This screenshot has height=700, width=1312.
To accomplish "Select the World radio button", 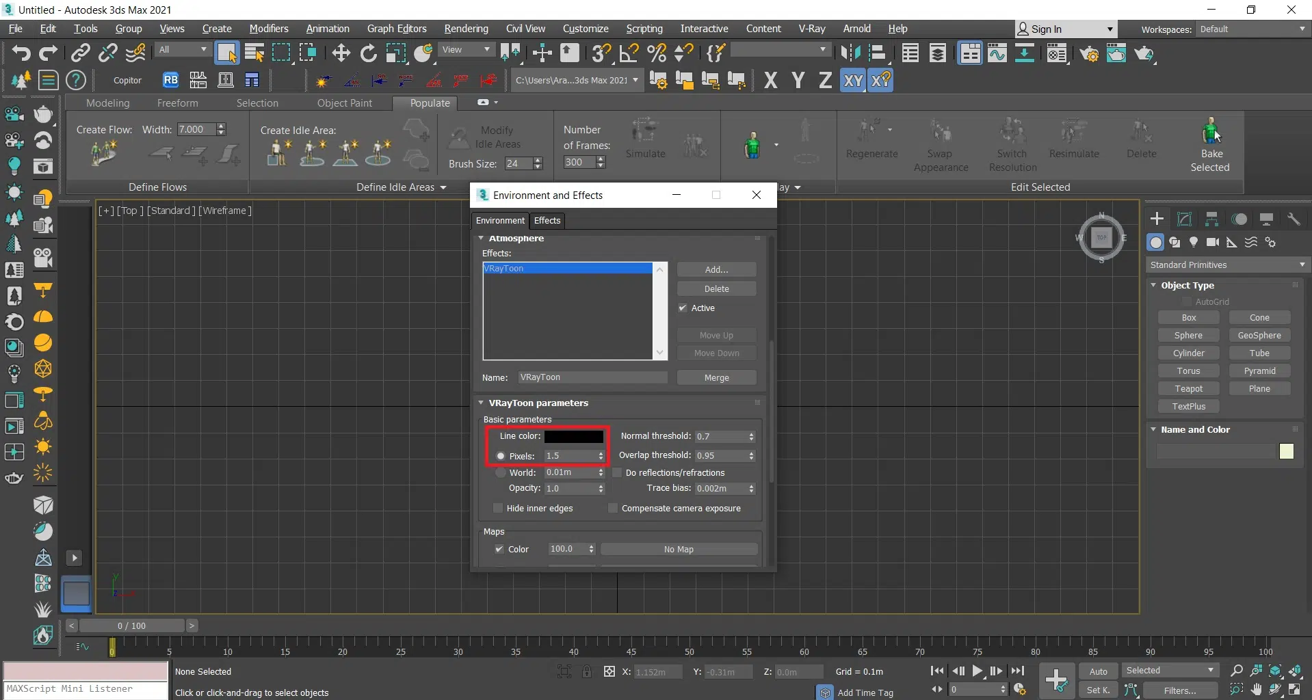I will (501, 472).
